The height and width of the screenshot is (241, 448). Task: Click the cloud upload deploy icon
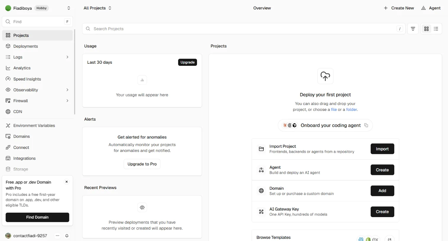point(325,76)
